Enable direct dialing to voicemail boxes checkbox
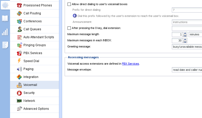This screenshot has width=202, height=118. (69, 4)
